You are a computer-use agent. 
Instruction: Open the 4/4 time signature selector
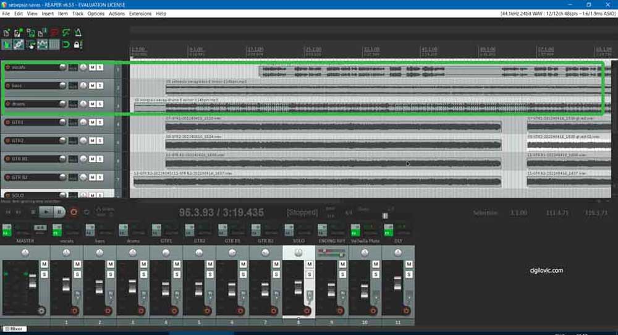pyautogui.click(x=349, y=213)
